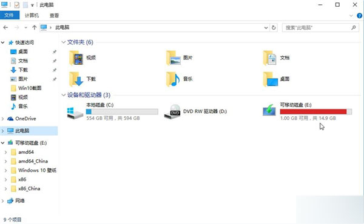Viewport: 364px width, 224px height.
Task: Expand the 此电脑 tree node
Action: [x=3, y=131]
